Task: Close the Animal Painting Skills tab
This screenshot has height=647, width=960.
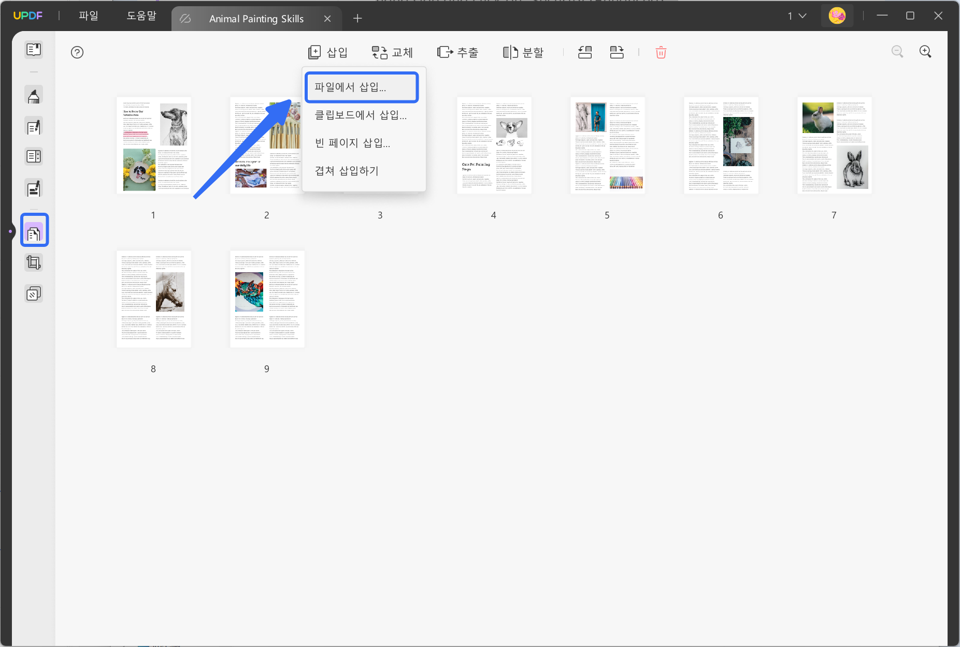Action: [x=327, y=19]
